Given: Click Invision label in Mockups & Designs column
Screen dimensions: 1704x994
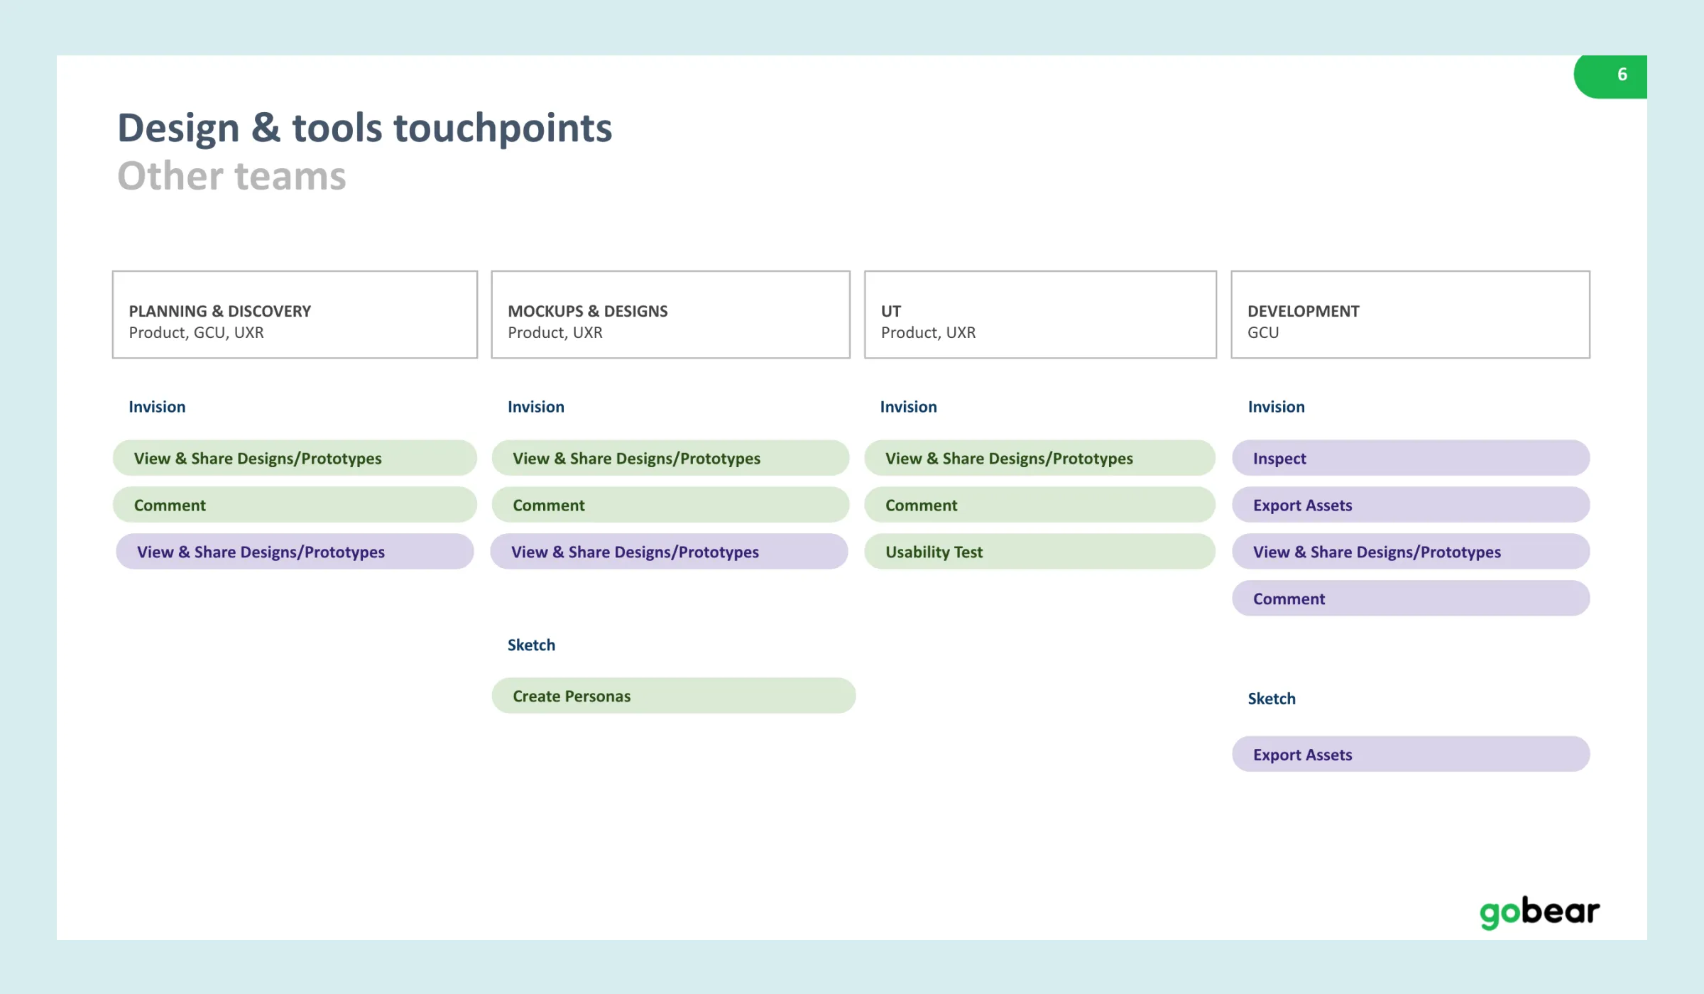Looking at the screenshot, I should click(536, 407).
